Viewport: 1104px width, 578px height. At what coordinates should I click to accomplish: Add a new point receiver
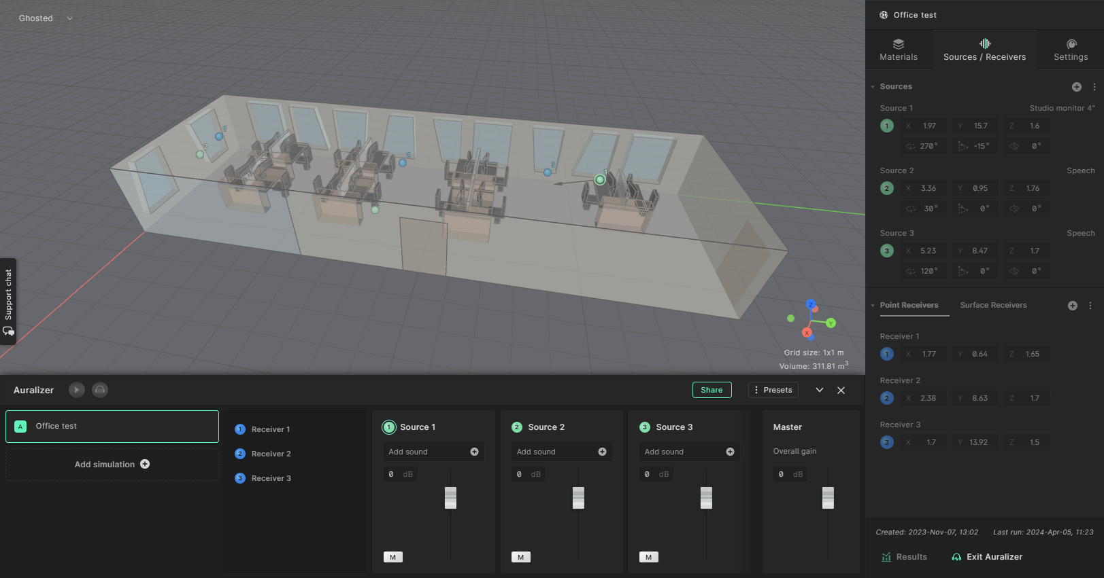coord(1073,306)
